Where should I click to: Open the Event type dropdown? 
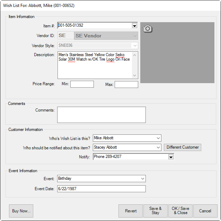coord(142,179)
